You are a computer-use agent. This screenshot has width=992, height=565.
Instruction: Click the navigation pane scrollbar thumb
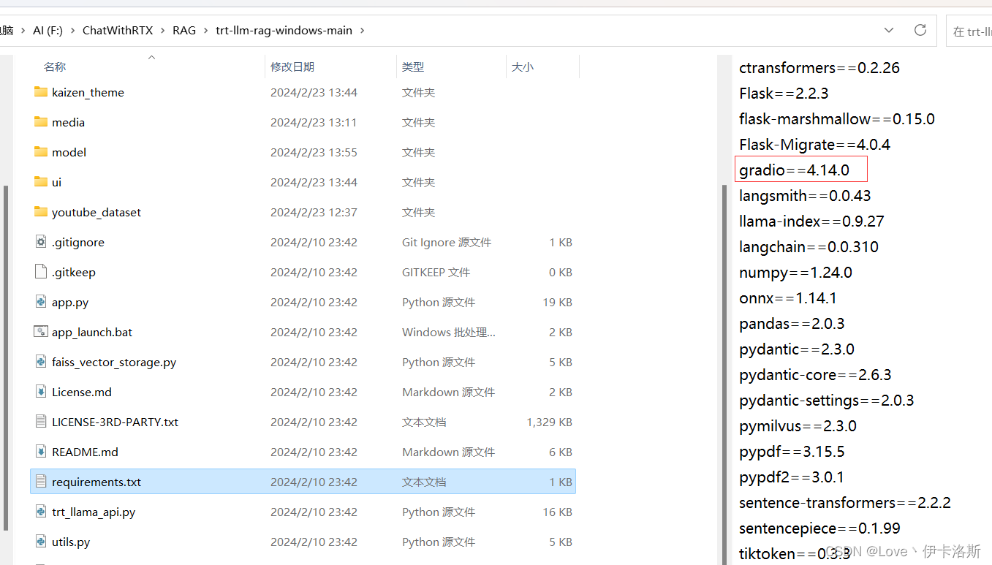pyautogui.click(x=7, y=358)
